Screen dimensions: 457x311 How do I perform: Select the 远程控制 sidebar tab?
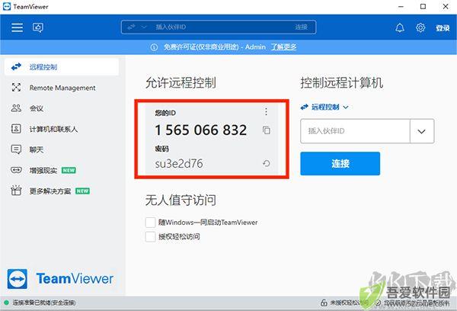click(x=62, y=67)
